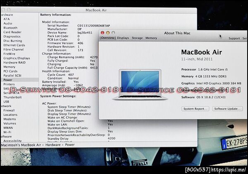Select Modems in sidebar
Image resolution: width=248 pixels, height=174 pixels.
(x=10, y=119)
